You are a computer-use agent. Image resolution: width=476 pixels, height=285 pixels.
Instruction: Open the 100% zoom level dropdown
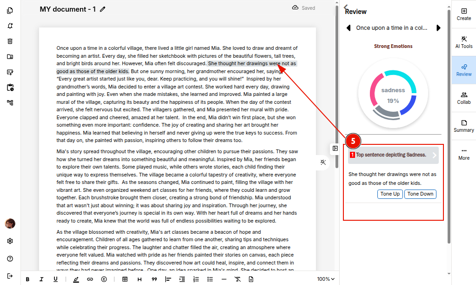click(x=326, y=279)
